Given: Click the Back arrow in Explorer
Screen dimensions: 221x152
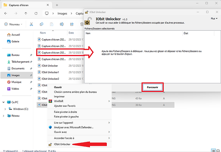Looking at the screenshot, I should coord(6,13).
